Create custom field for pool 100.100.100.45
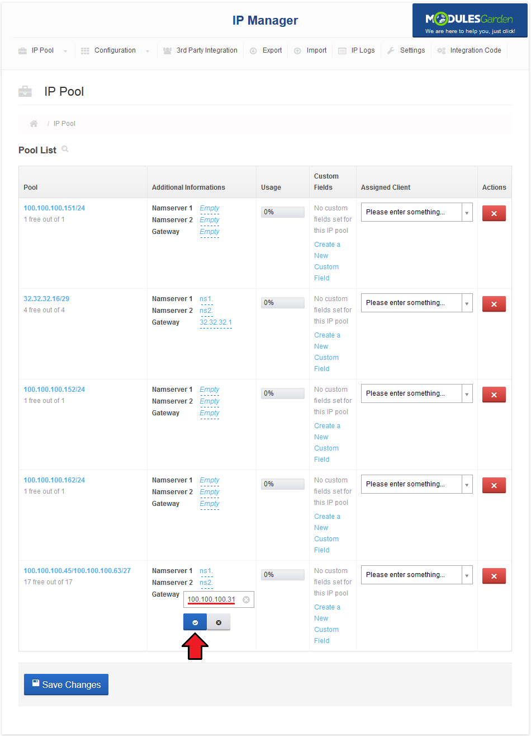The width and height of the screenshot is (531, 736). [x=327, y=624]
